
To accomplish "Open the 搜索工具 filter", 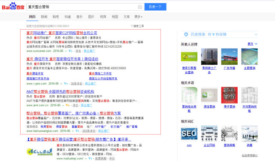I will click(x=137, y=26).
